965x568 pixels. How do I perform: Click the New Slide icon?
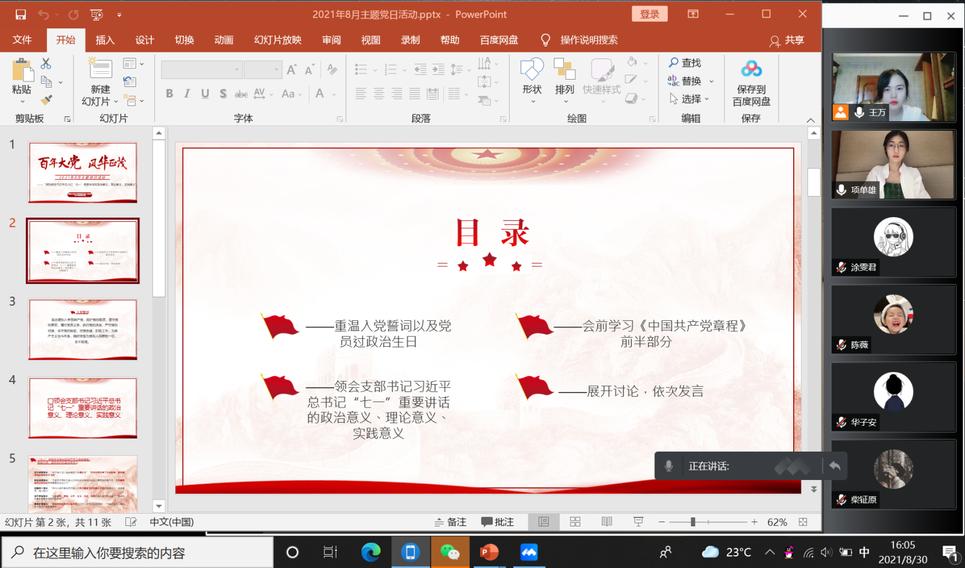(100, 69)
